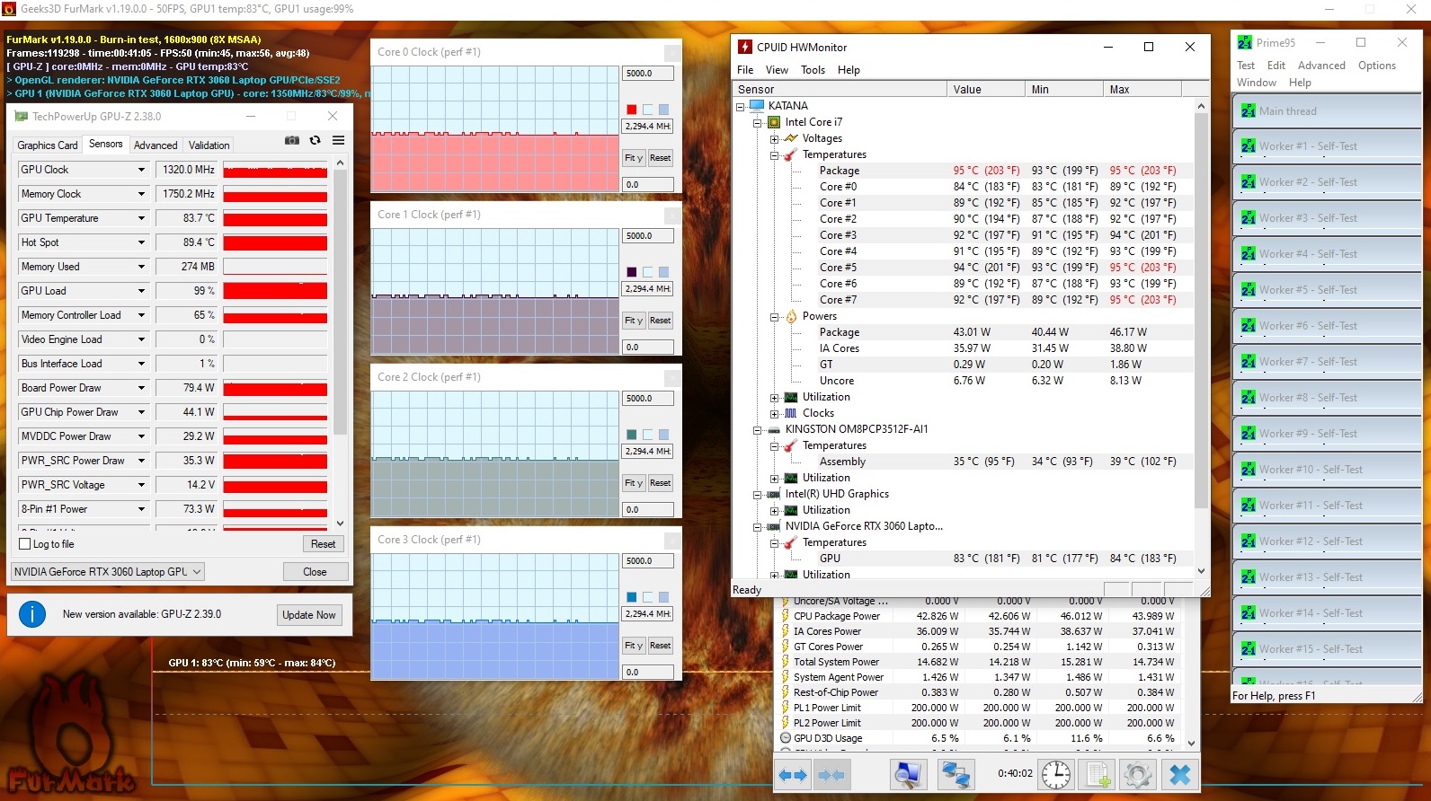Image resolution: width=1431 pixels, height=801 pixels.
Task: Switch to the Graphics Card tab
Action: (48, 145)
